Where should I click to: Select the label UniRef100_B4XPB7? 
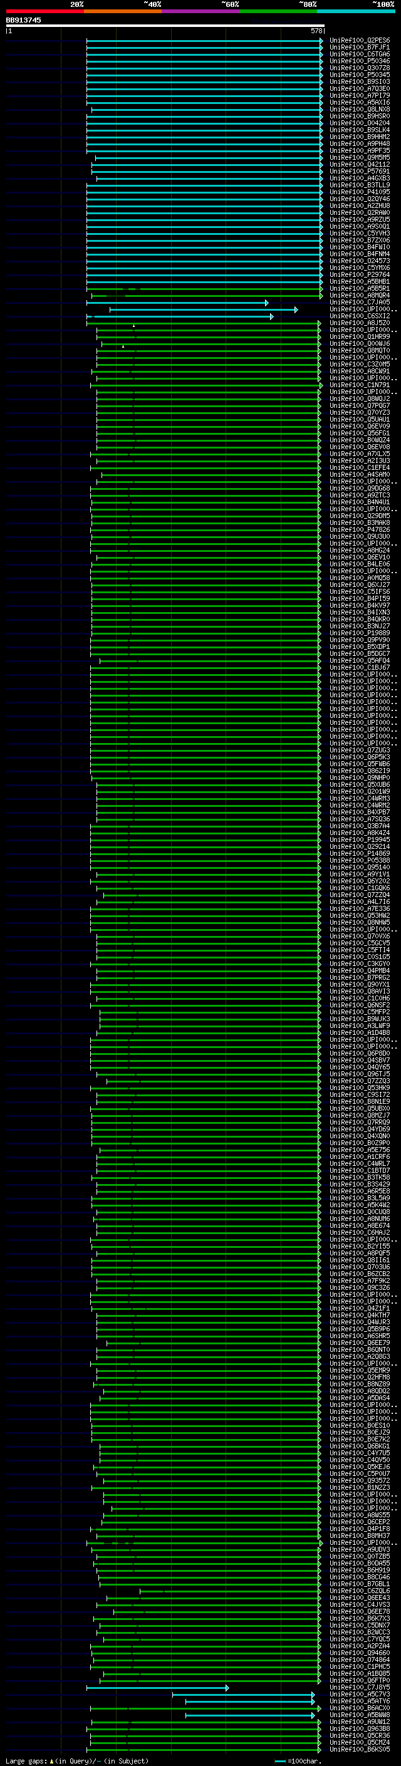360,813
